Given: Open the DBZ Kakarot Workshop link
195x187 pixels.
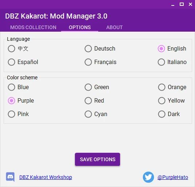Looking at the screenshot, I should 45,177.
